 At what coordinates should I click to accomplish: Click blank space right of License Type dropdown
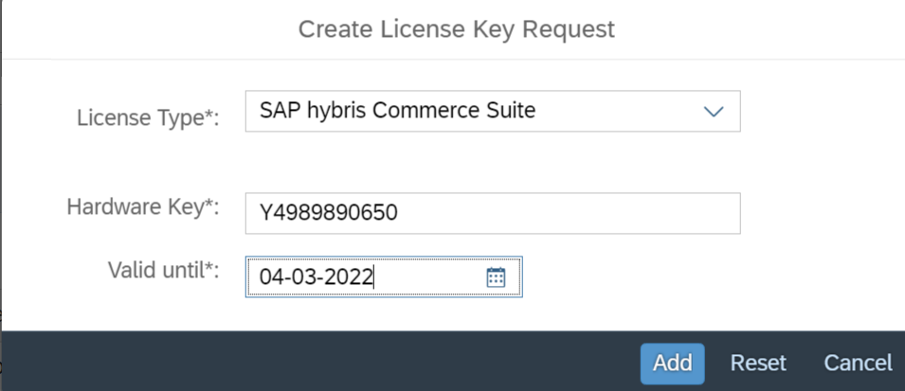click(820, 112)
